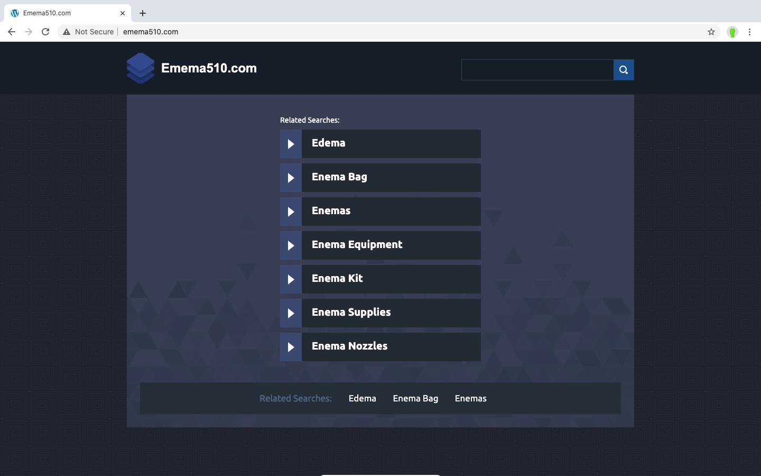Click the magnifying glass search button
Image resolution: width=761 pixels, height=476 pixels.
point(624,70)
